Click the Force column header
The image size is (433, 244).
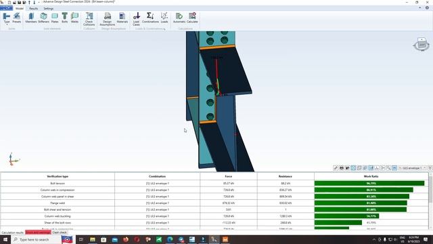click(x=229, y=176)
